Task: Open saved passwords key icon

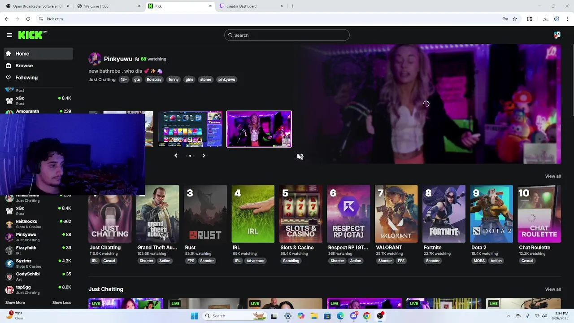Action: click(x=505, y=19)
